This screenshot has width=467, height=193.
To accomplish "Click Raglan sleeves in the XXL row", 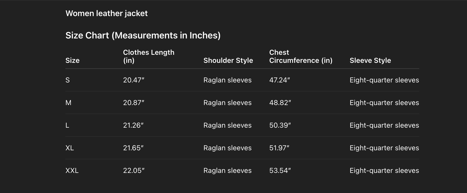I will point(227,171).
